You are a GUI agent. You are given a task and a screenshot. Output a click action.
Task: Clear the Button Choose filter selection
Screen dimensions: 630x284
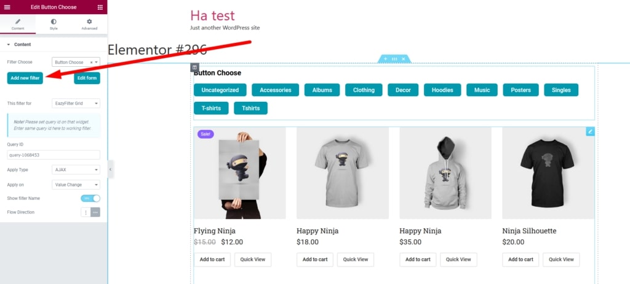coord(91,63)
